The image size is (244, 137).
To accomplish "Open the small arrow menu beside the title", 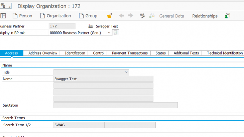I will [9, 6].
